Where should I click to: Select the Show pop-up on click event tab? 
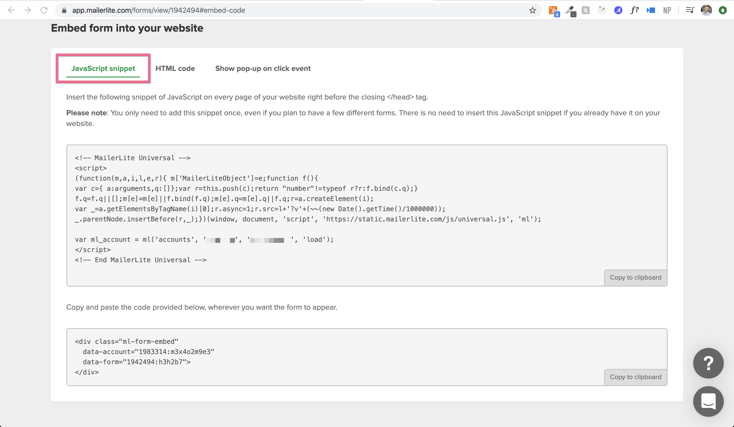pos(263,69)
